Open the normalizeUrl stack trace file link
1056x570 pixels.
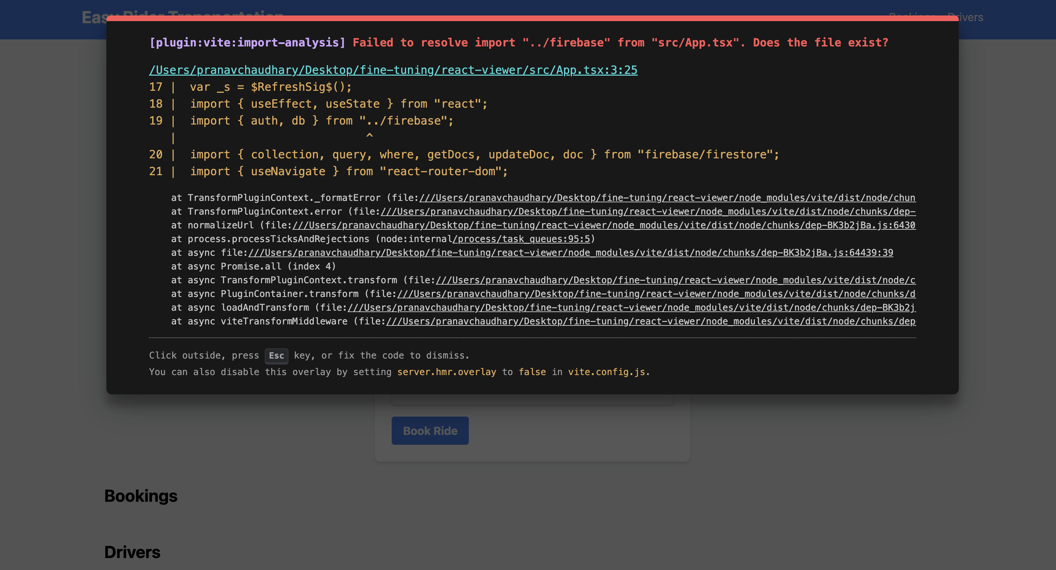coord(603,225)
